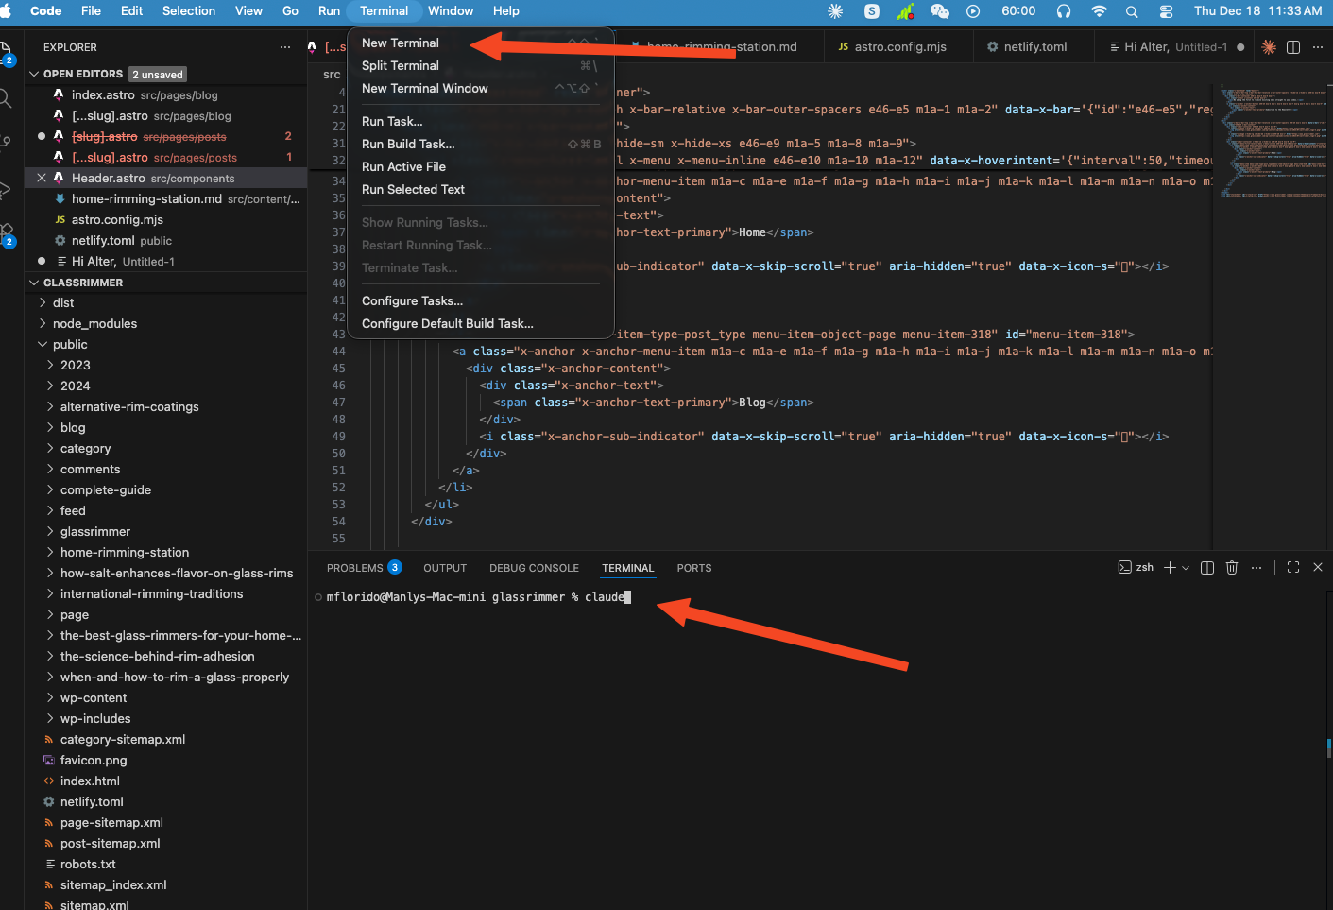Viewport: 1333px width, 910px height.
Task: Click the Skype S menu bar icon
Action: click(x=872, y=10)
